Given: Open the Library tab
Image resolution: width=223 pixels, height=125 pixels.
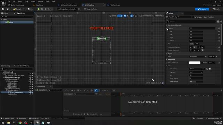Looking at the screenshot, I should click(21, 13).
